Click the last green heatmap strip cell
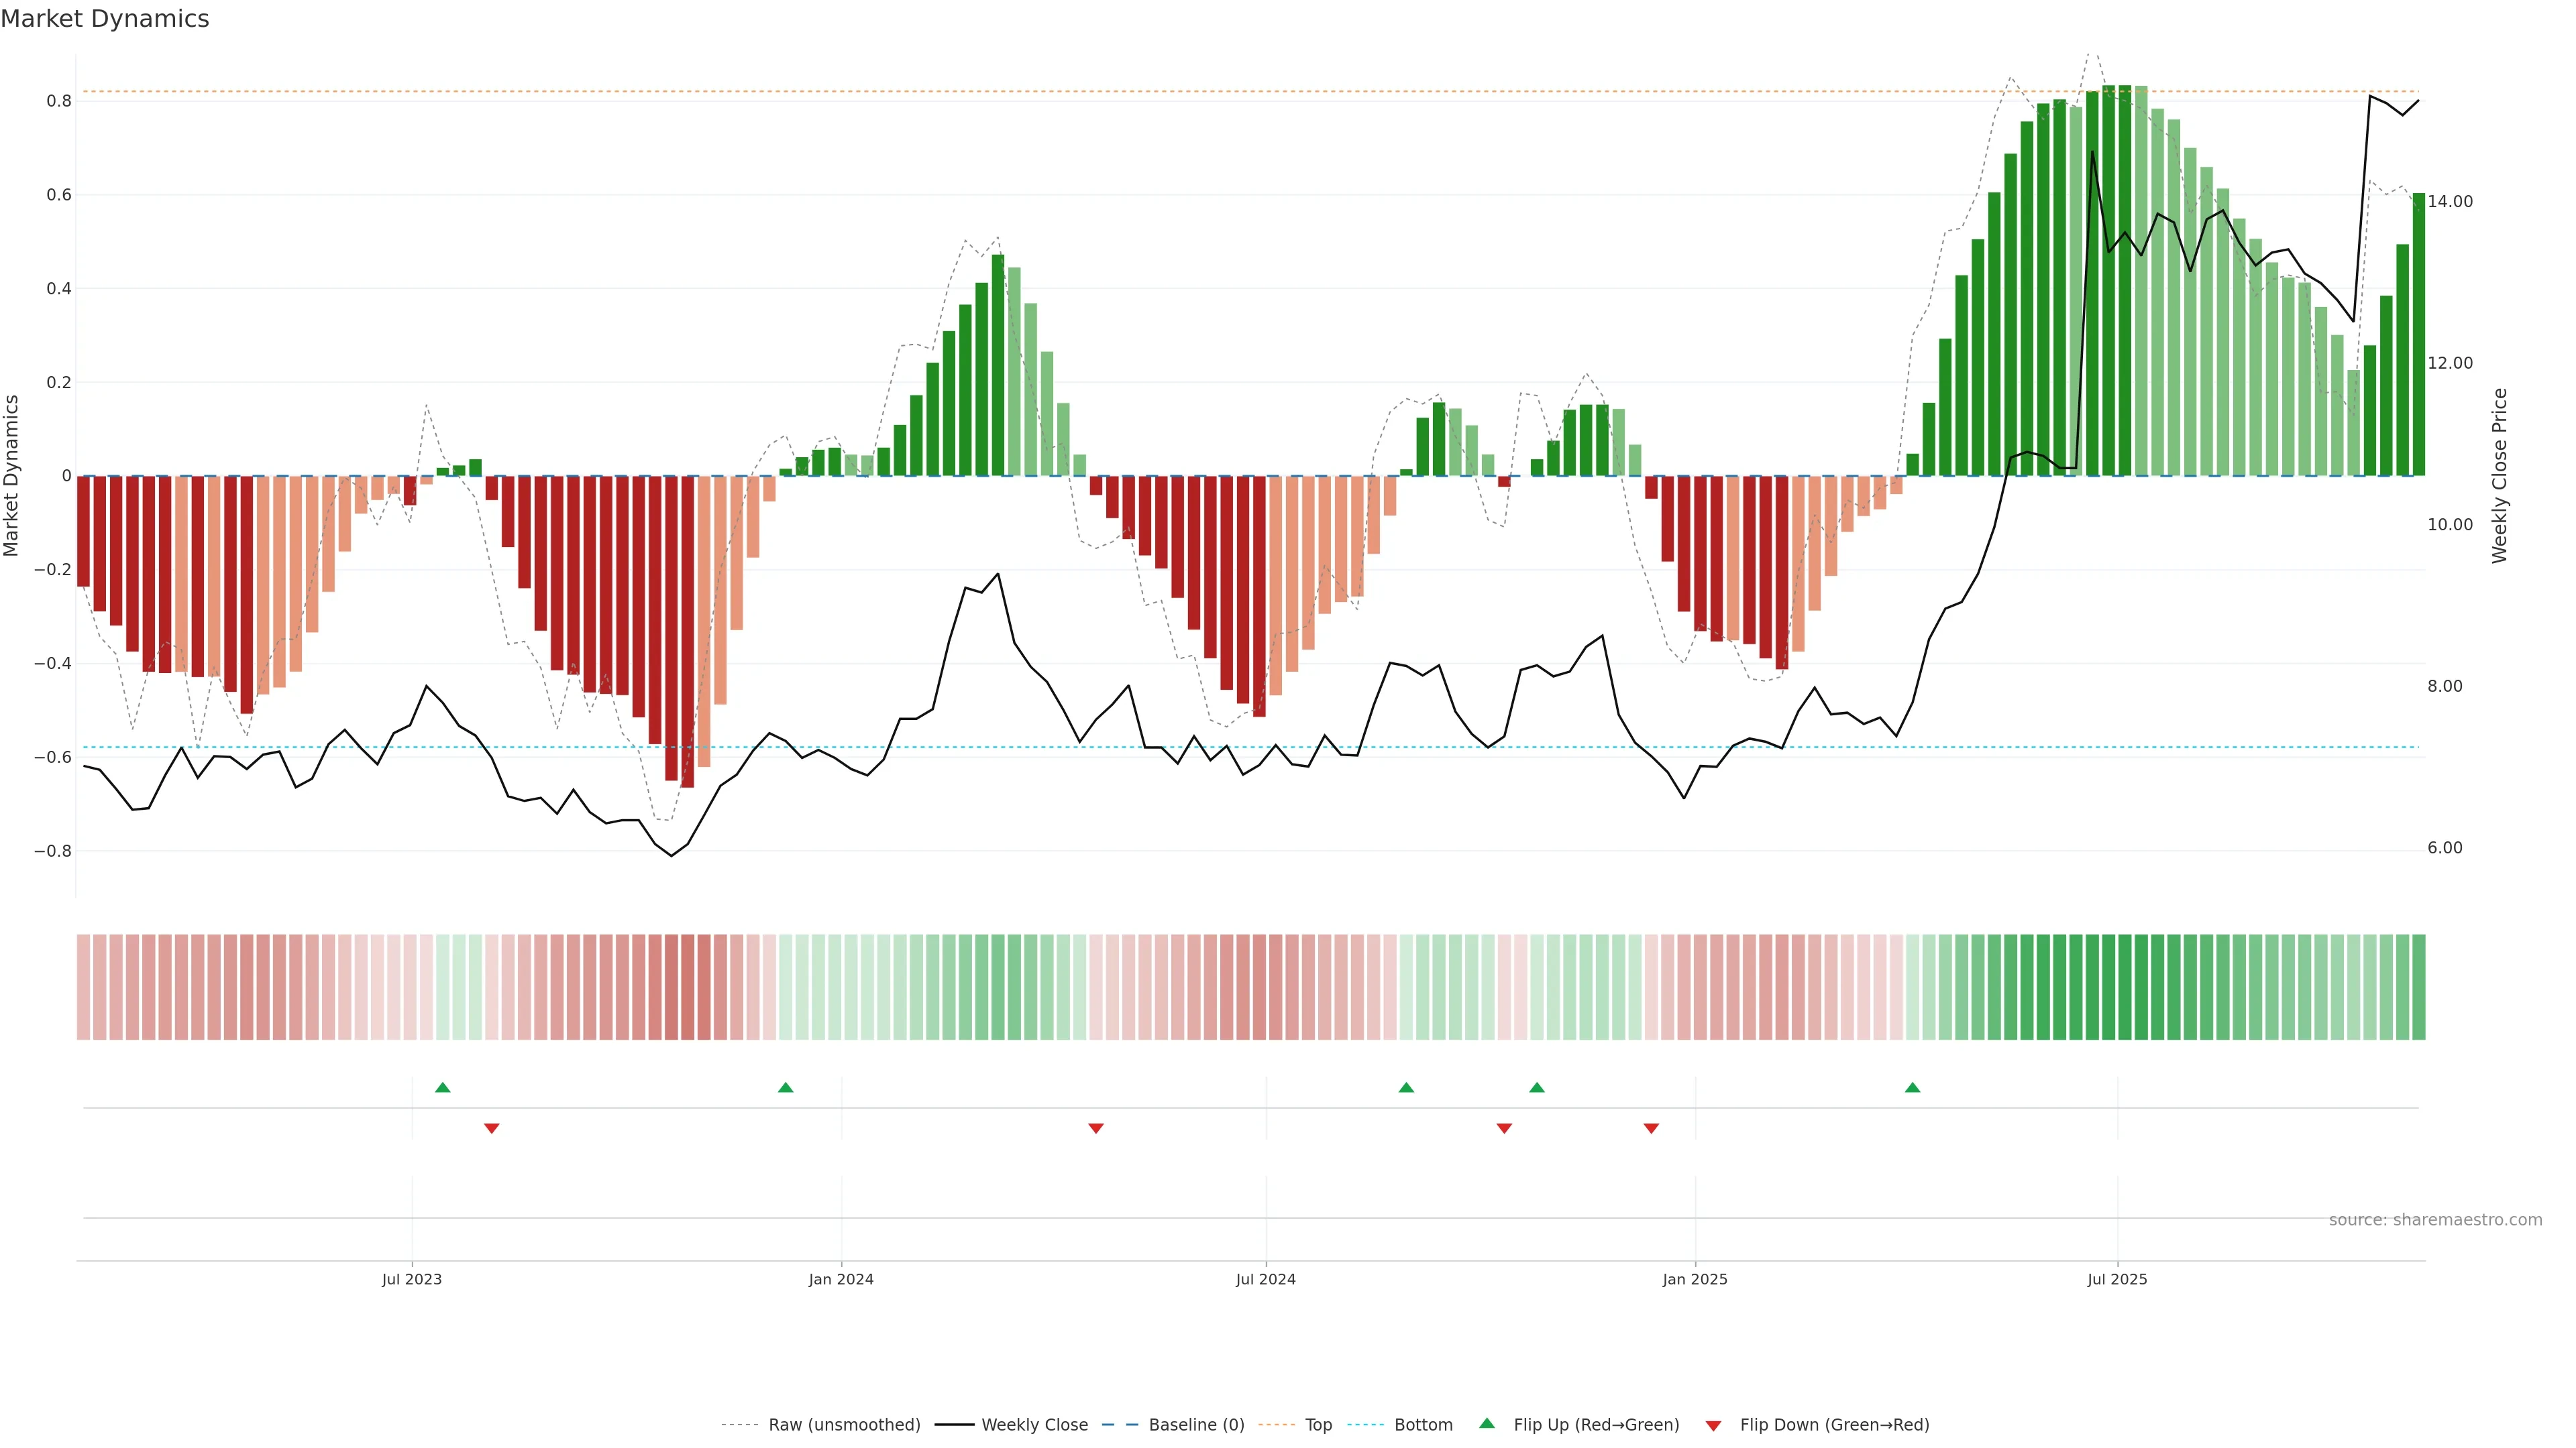Screen dimensions: 2576x1448 point(2418,986)
